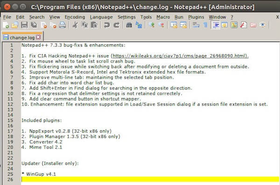
Task: Click the Copy toolbar icon
Action: (x=84, y=25)
